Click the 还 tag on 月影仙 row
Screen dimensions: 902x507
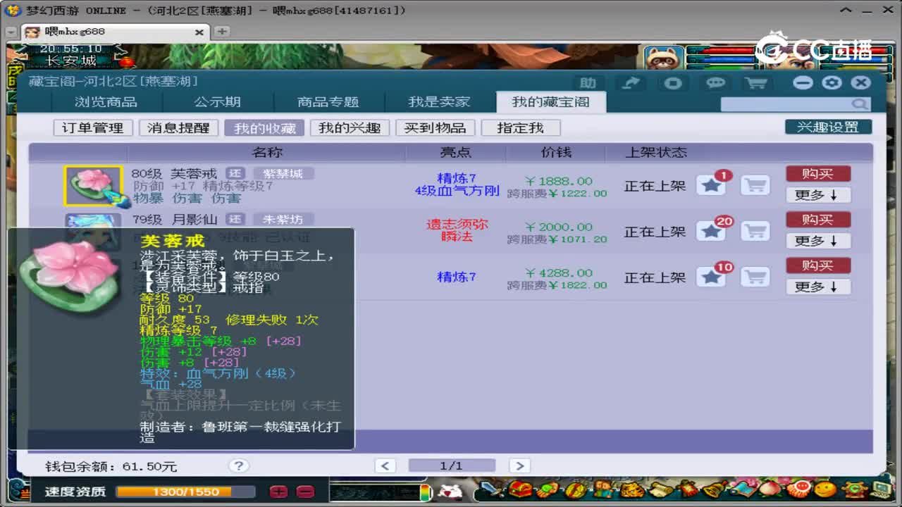235,220
